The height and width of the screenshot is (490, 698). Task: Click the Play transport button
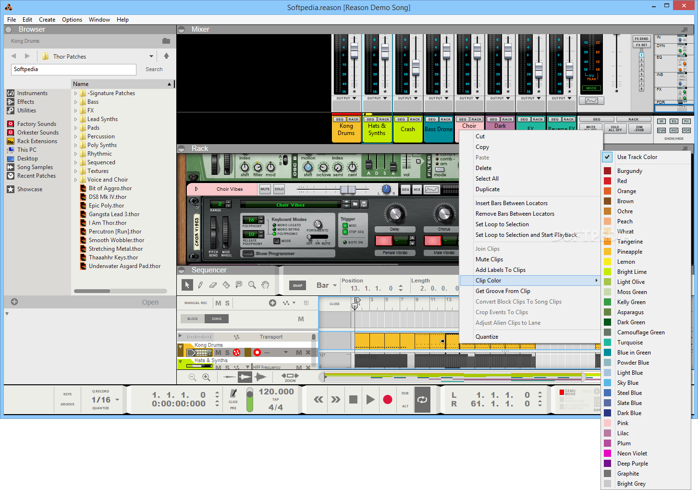click(x=370, y=399)
